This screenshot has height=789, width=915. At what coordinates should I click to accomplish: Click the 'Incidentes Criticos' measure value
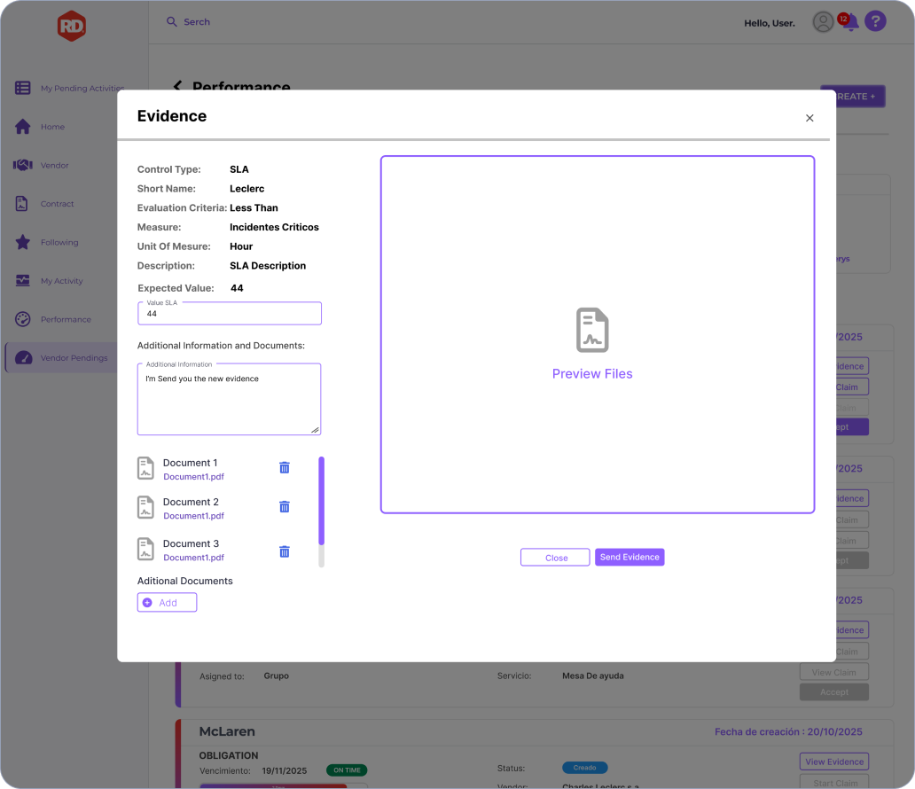[274, 227]
